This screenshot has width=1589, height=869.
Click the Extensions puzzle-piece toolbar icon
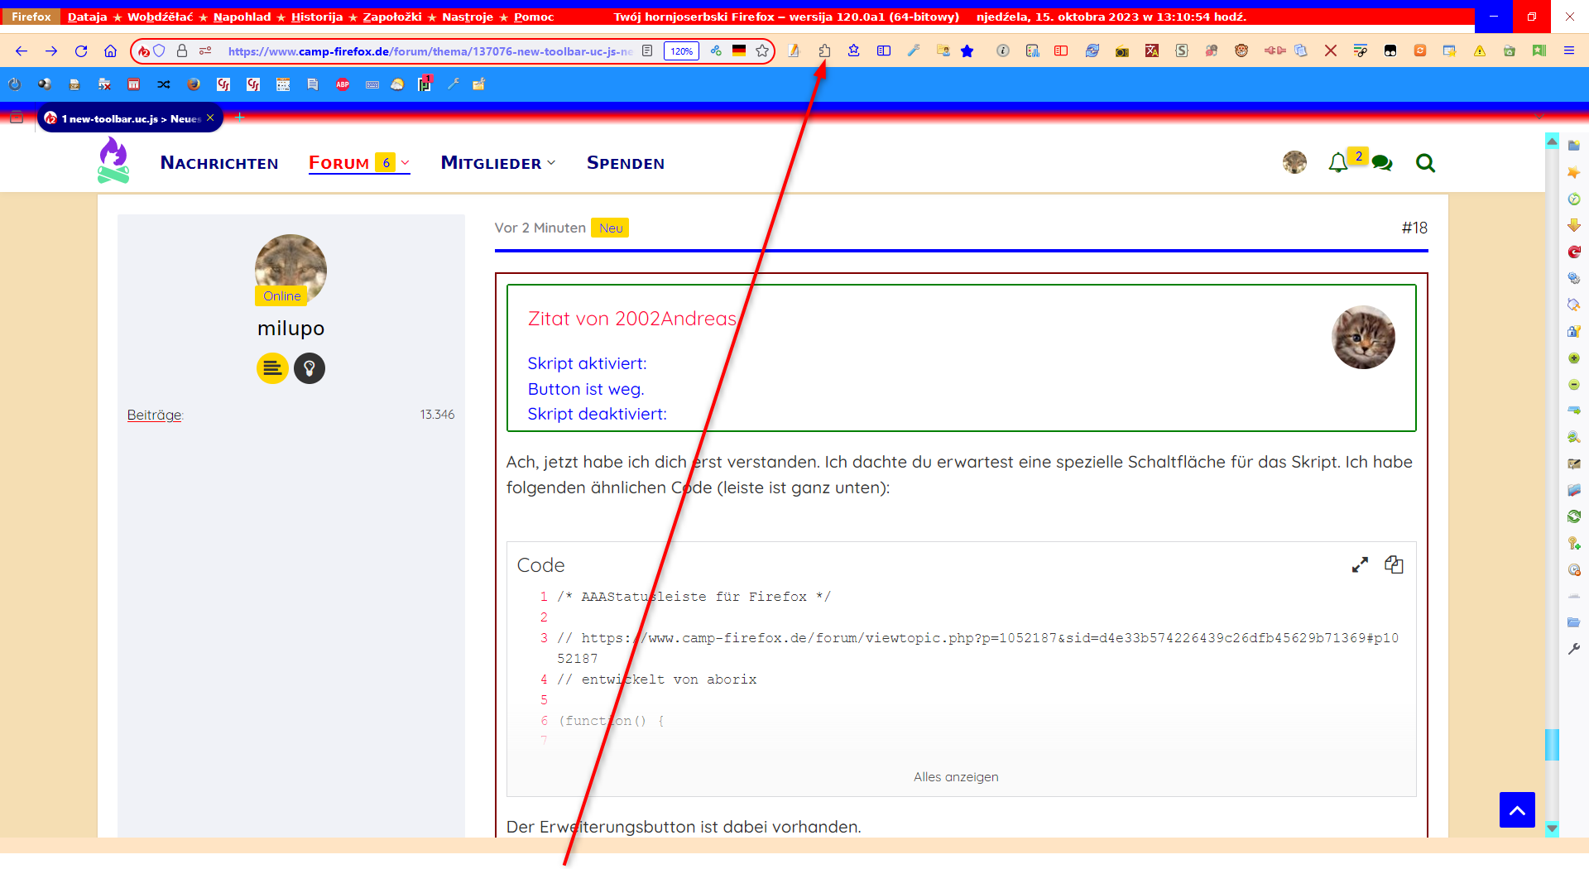824,51
